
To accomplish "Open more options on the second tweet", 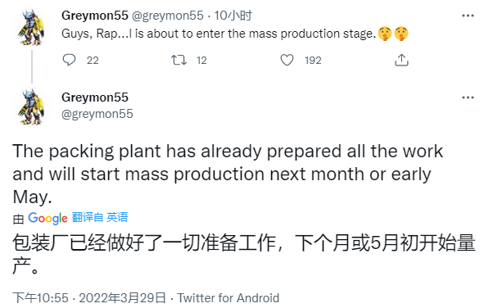I will [x=468, y=97].
